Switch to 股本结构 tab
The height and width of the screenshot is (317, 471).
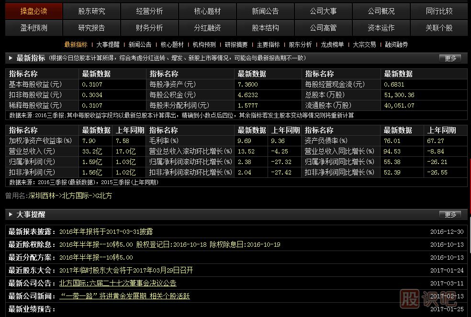coord(265,28)
